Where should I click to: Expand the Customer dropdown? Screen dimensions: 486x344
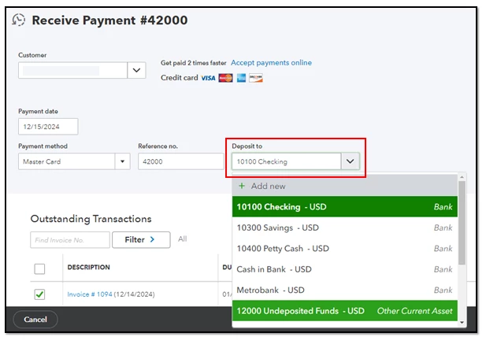[x=136, y=70]
